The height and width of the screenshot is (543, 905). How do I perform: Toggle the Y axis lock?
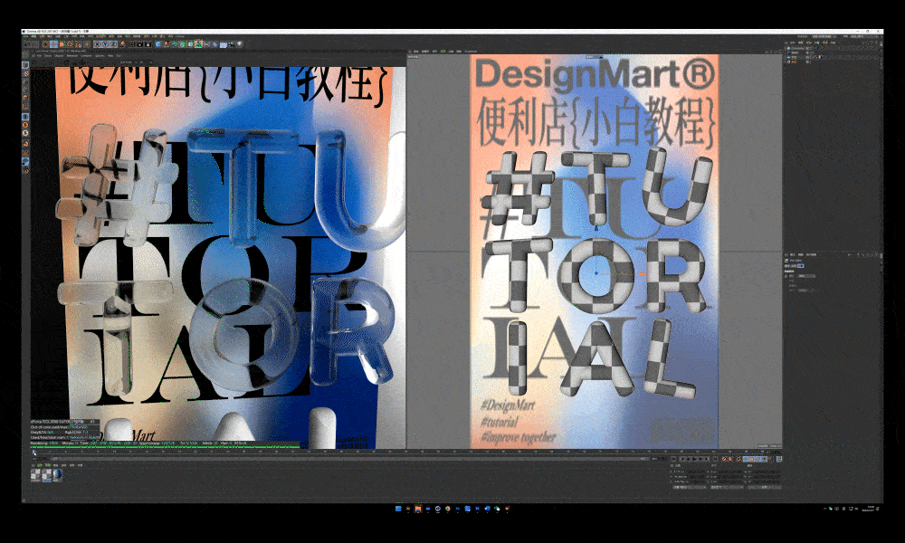point(106,43)
